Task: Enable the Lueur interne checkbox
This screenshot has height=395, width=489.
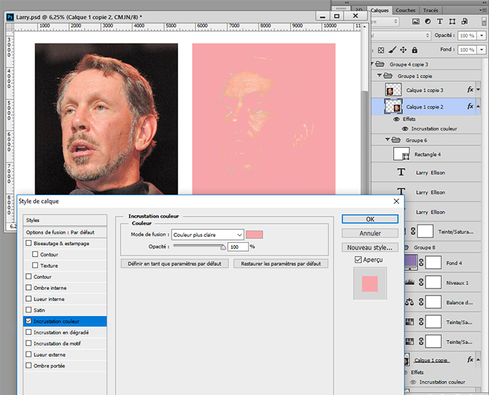Action: pyautogui.click(x=29, y=298)
